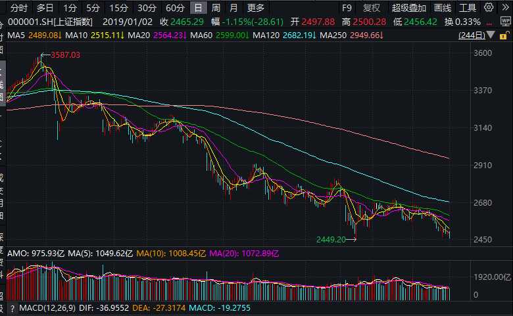
Task: Select the 1分 period tab
Action: pos(70,8)
